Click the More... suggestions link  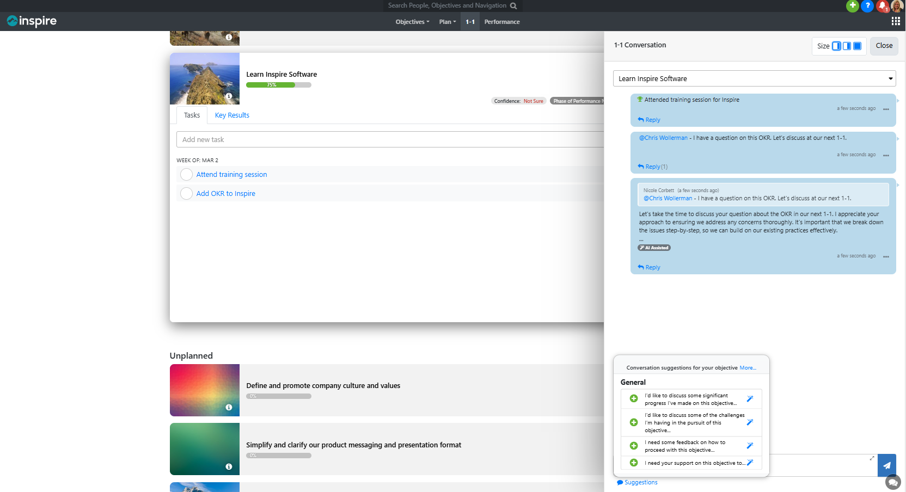[x=748, y=368]
